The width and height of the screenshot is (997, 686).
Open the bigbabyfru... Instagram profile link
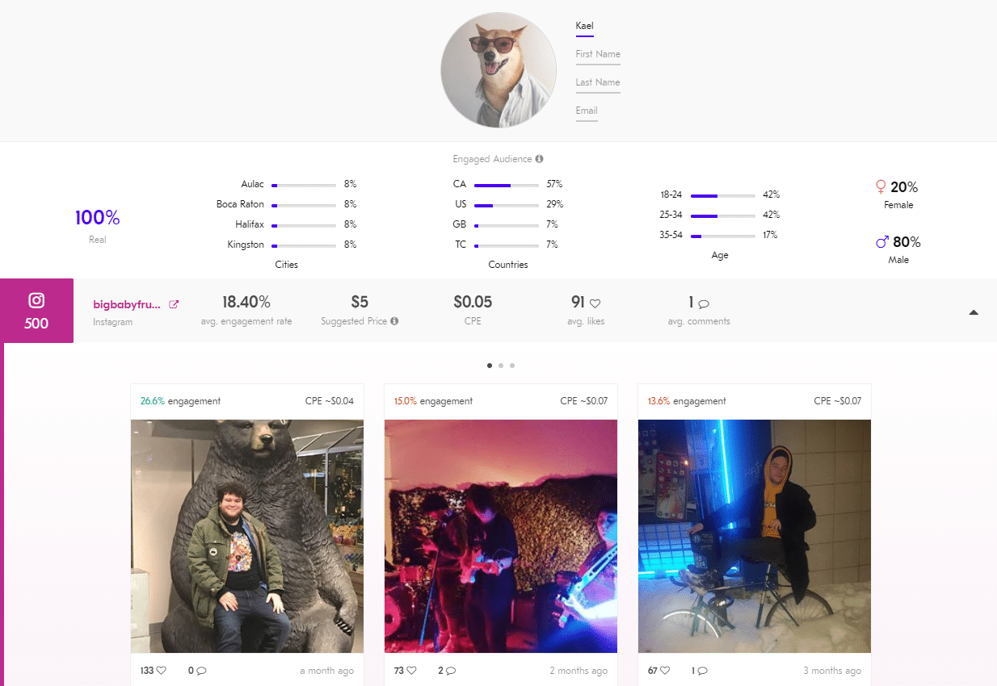(127, 304)
